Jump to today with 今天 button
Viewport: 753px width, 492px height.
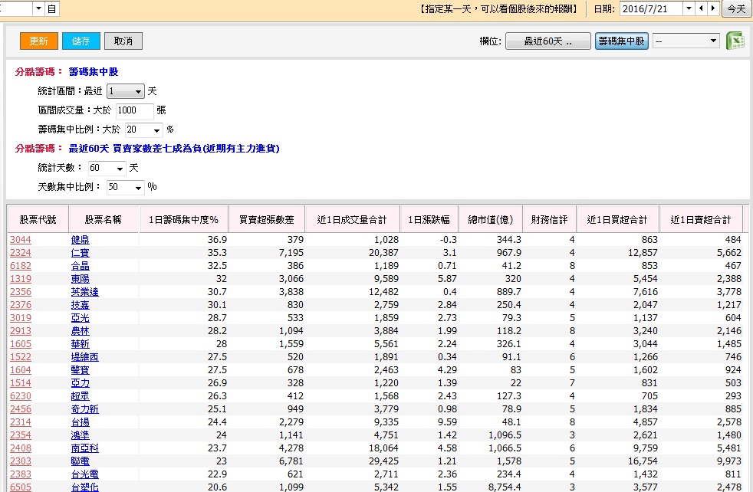[x=736, y=8]
